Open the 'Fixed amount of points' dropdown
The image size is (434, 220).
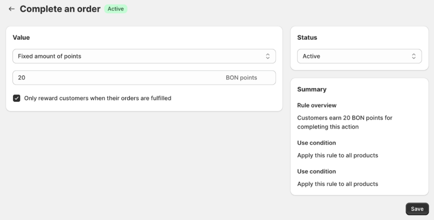coord(140,56)
